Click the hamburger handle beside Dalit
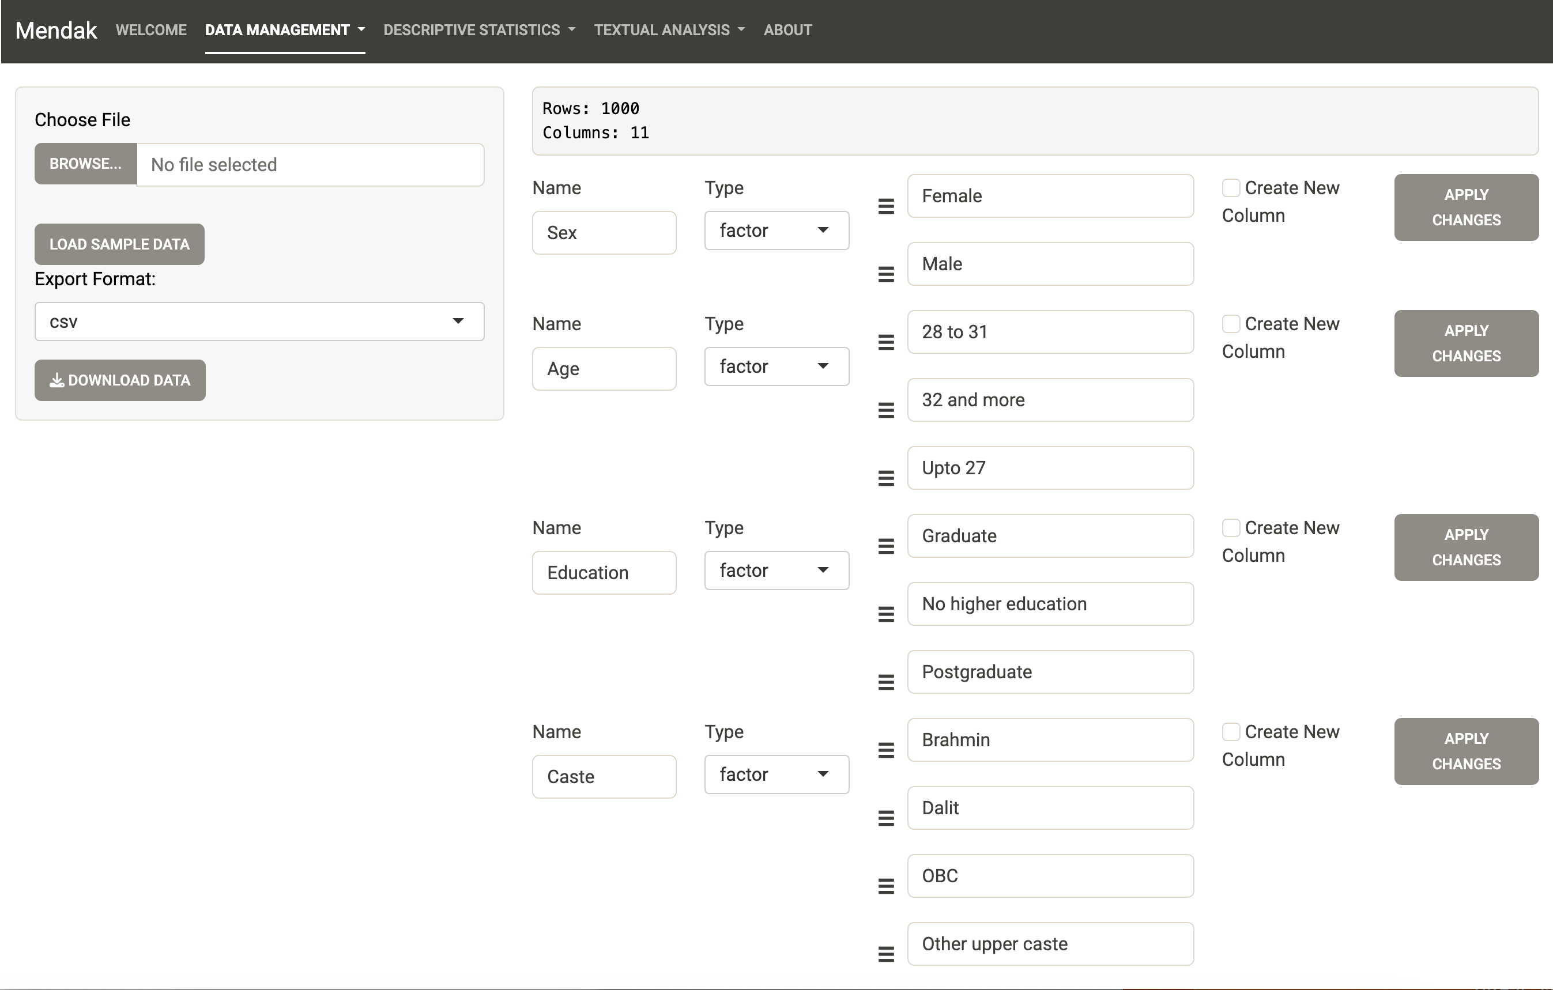This screenshot has height=990, width=1553. coord(886,818)
